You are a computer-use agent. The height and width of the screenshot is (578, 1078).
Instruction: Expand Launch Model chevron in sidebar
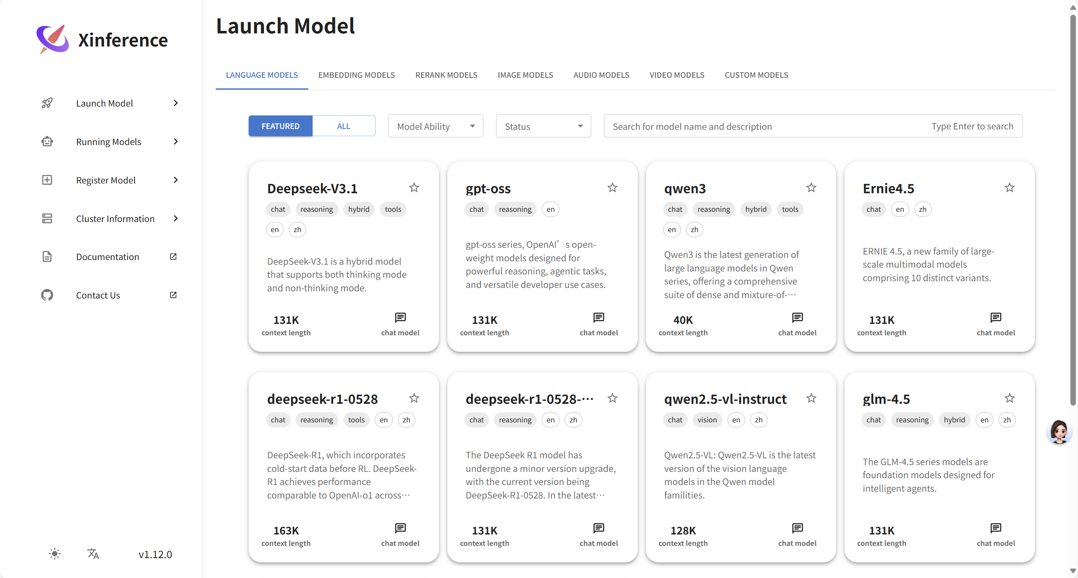coord(176,103)
